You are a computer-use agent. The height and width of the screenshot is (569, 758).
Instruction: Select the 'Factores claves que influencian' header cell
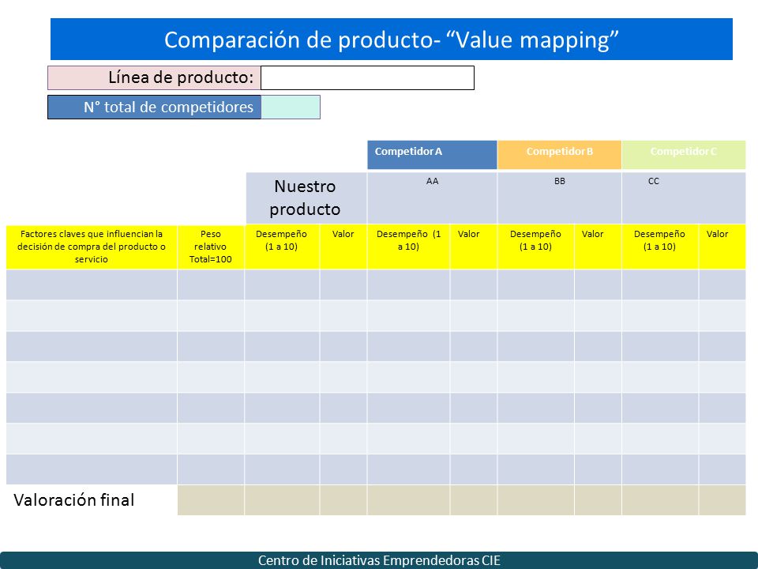tap(92, 247)
